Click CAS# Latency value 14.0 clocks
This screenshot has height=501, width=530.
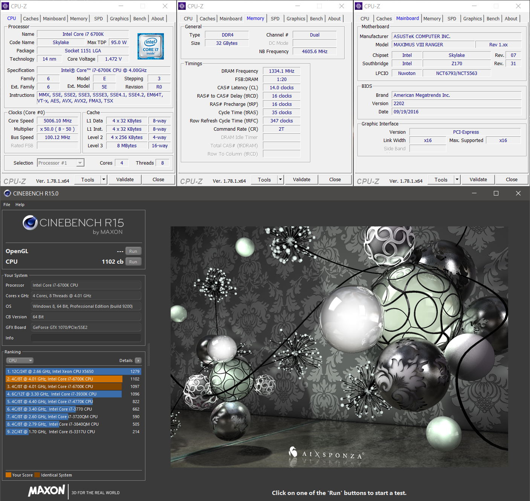(281, 88)
